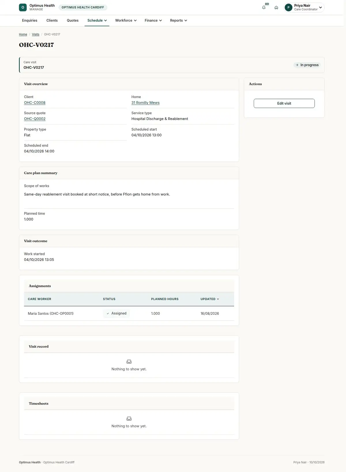Click the 1.000 planned hours cell in Assignments
This screenshot has height=472, width=346.
coord(155,314)
